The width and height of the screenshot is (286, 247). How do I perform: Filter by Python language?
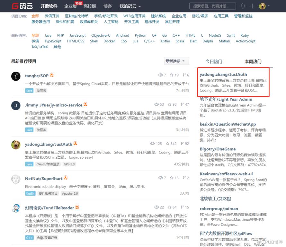140,35
